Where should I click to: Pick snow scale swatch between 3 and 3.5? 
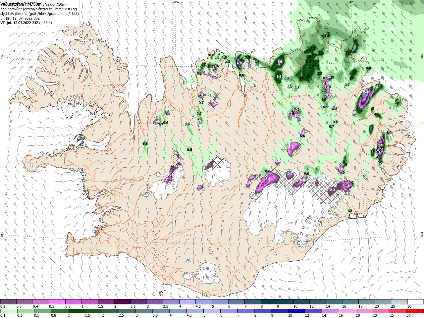click(155, 302)
